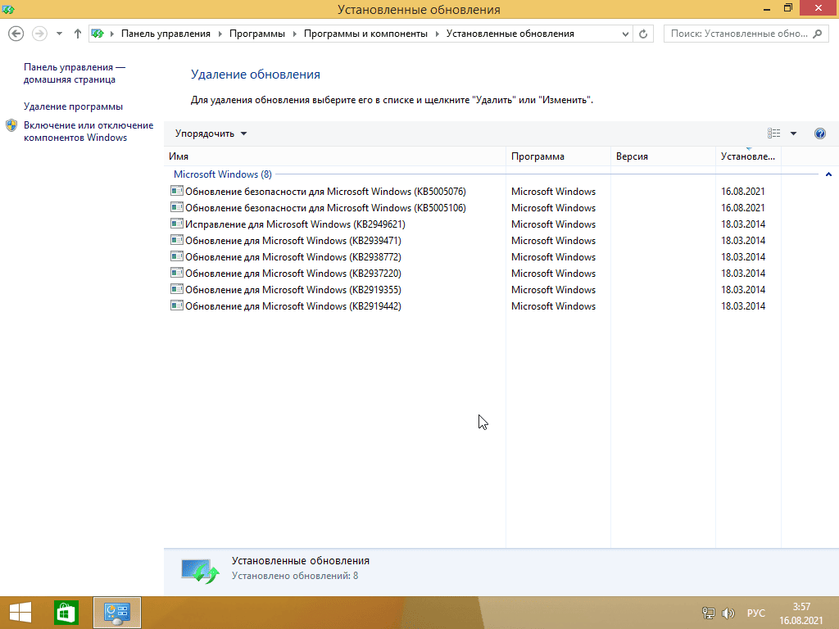Click the volume speaker tray icon
The image size is (839, 629).
[x=728, y=613]
